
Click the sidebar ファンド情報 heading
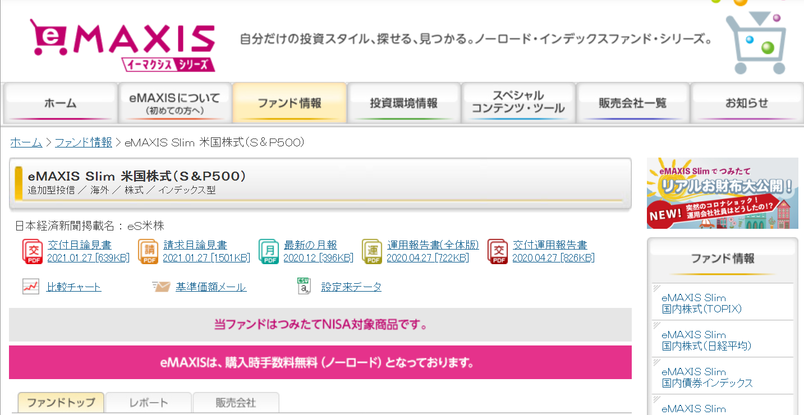(723, 259)
